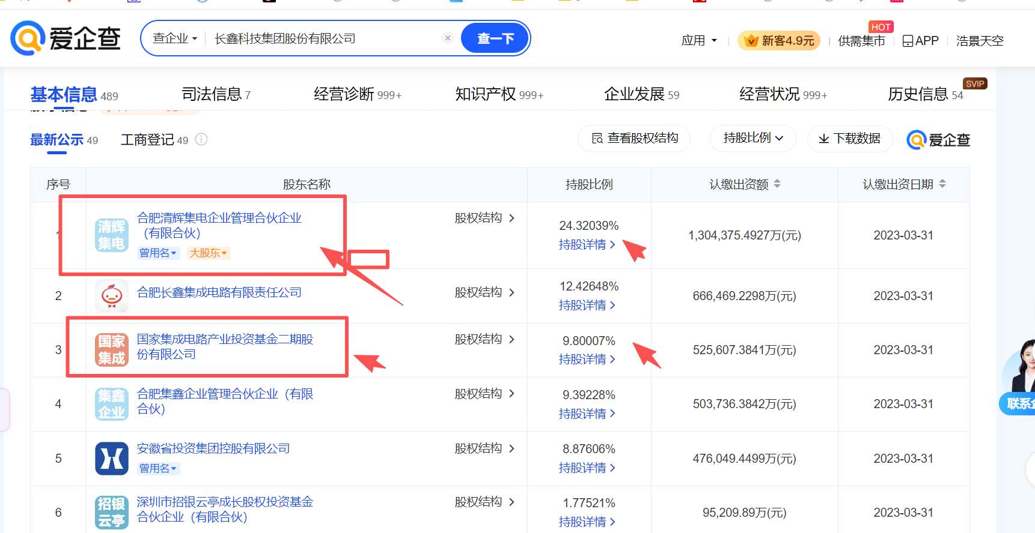This screenshot has width=1035, height=533.
Task: Open the 浩景天空 user account
Action: [980, 41]
